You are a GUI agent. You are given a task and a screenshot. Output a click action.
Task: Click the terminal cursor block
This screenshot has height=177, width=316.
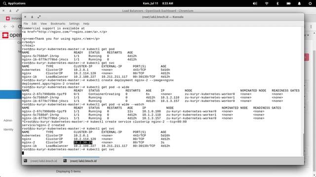[23, 153]
